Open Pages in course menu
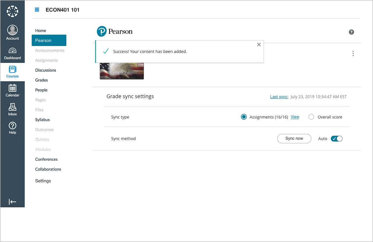Viewport: 373px width, 242px height. click(x=40, y=100)
